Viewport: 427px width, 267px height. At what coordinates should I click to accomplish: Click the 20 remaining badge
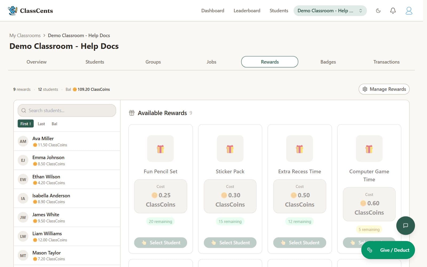tap(160, 221)
